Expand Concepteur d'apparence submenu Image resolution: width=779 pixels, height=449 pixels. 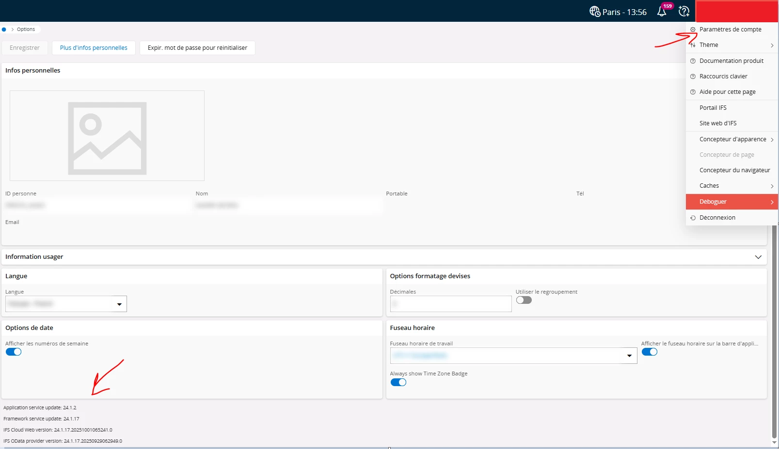tap(732, 139)
